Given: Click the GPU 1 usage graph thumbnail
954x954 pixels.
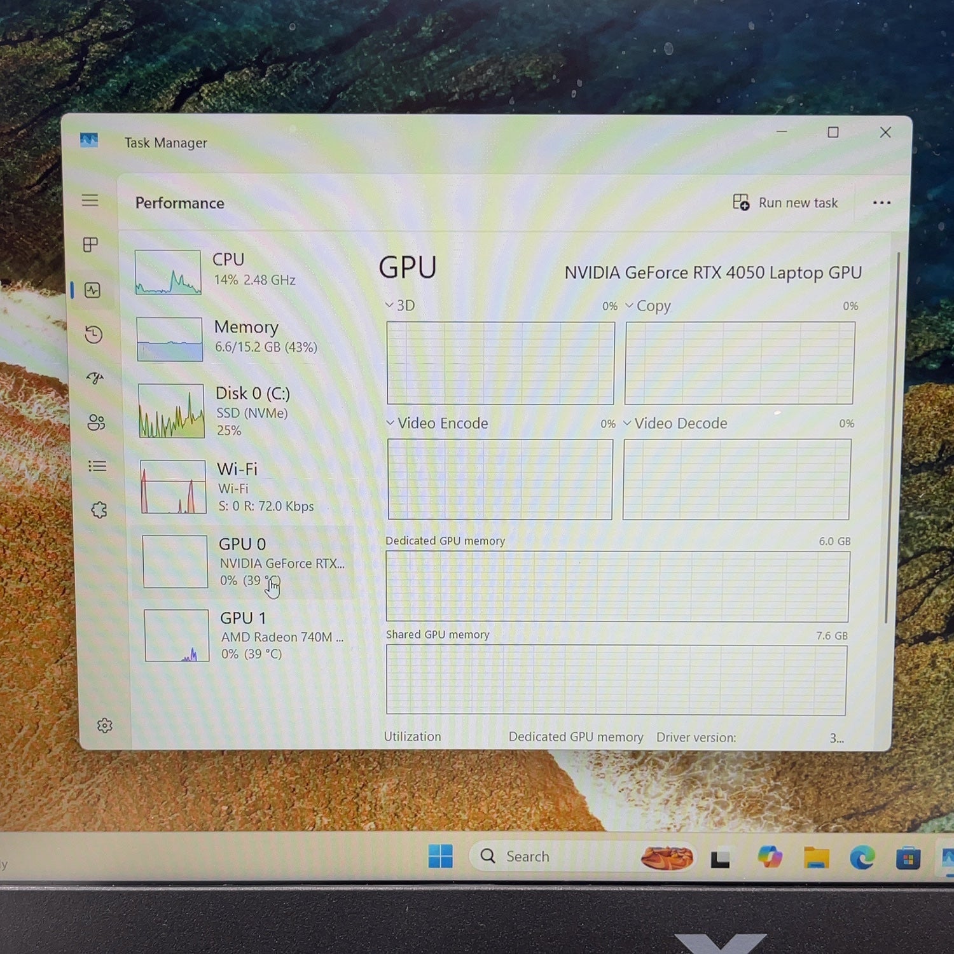Looking at the screenshot, I should point(177,636).
